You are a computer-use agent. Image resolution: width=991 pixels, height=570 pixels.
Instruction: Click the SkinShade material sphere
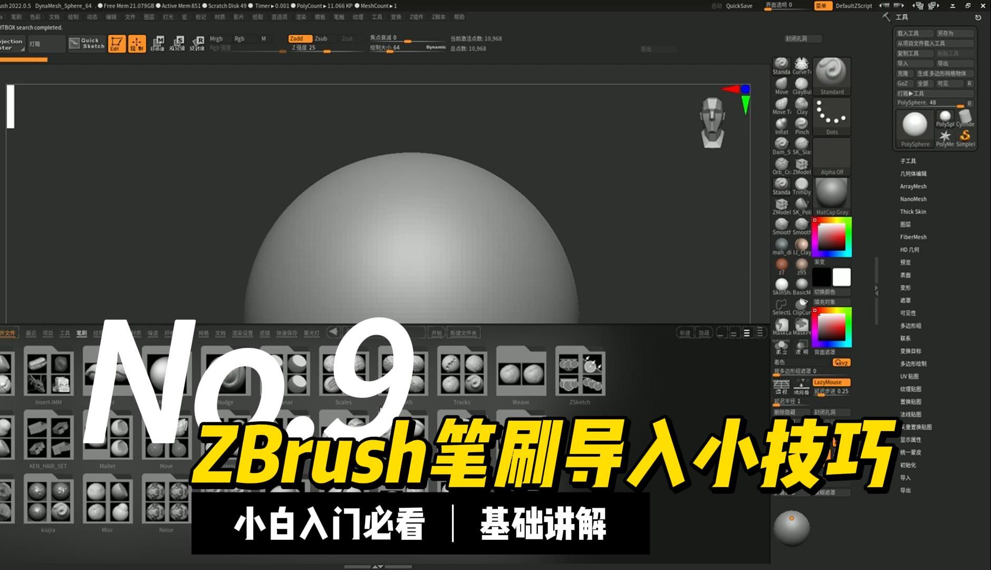[x=781, y=287]
